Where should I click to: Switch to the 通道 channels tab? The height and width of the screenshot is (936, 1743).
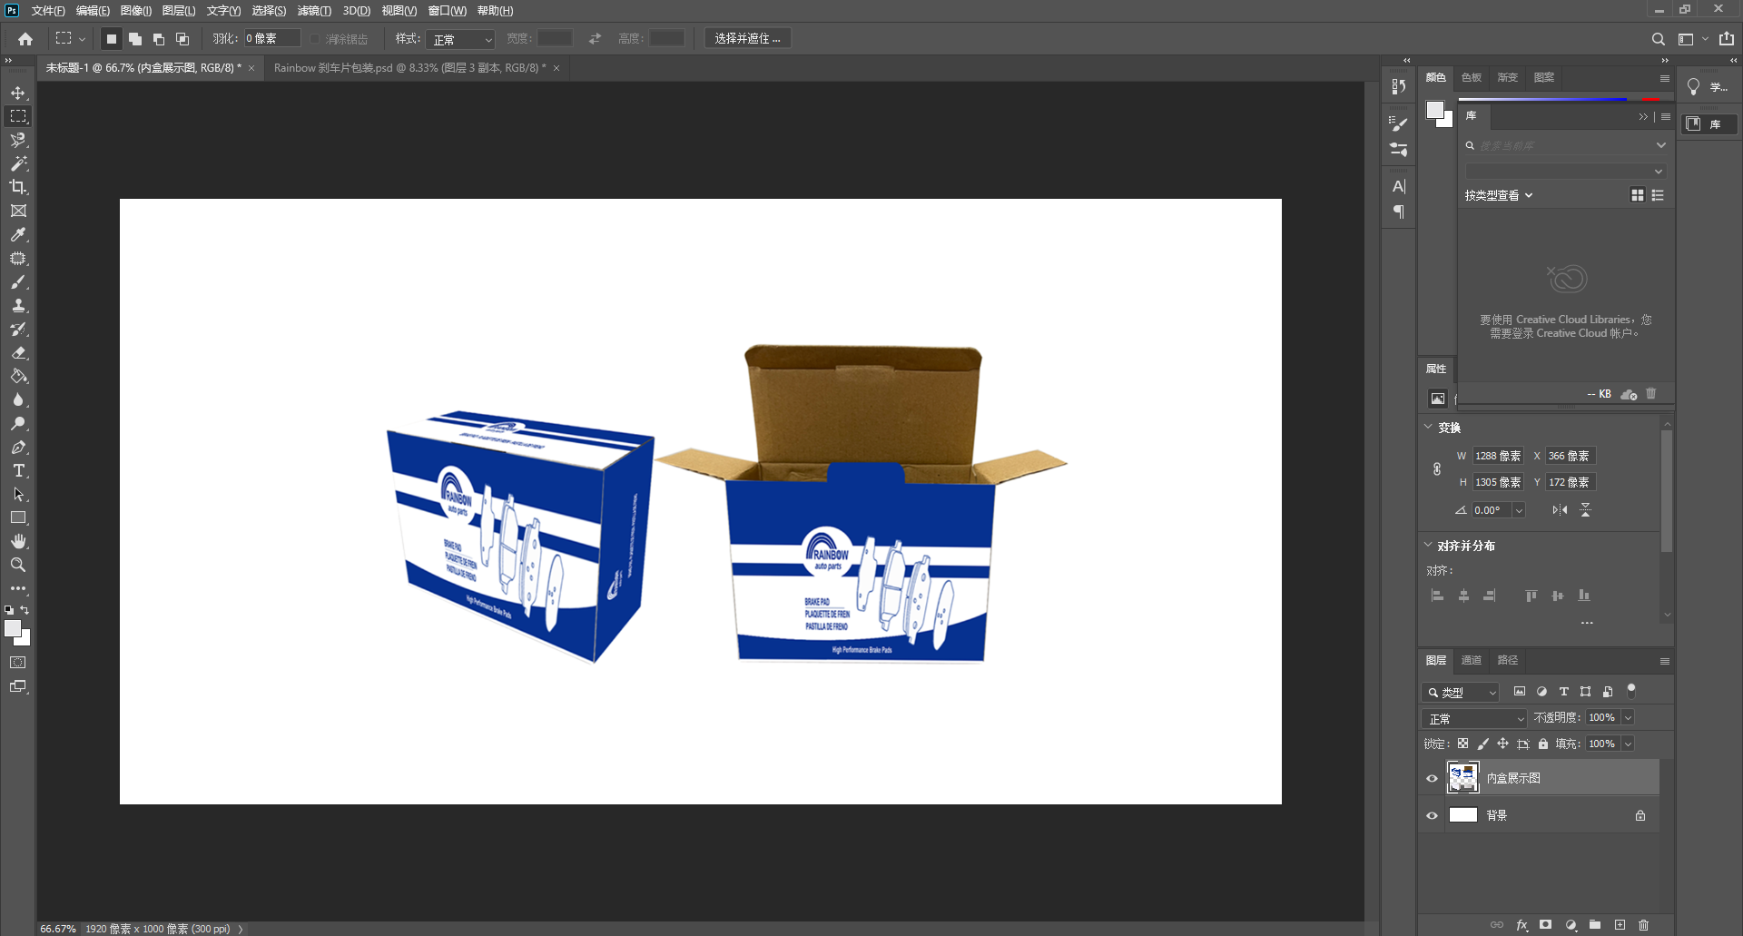[x=1472, y=660]
